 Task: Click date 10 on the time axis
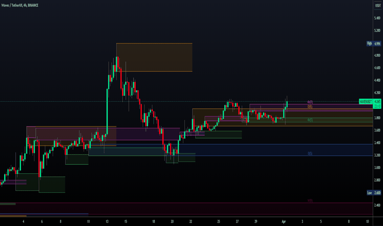coord(367,221)
